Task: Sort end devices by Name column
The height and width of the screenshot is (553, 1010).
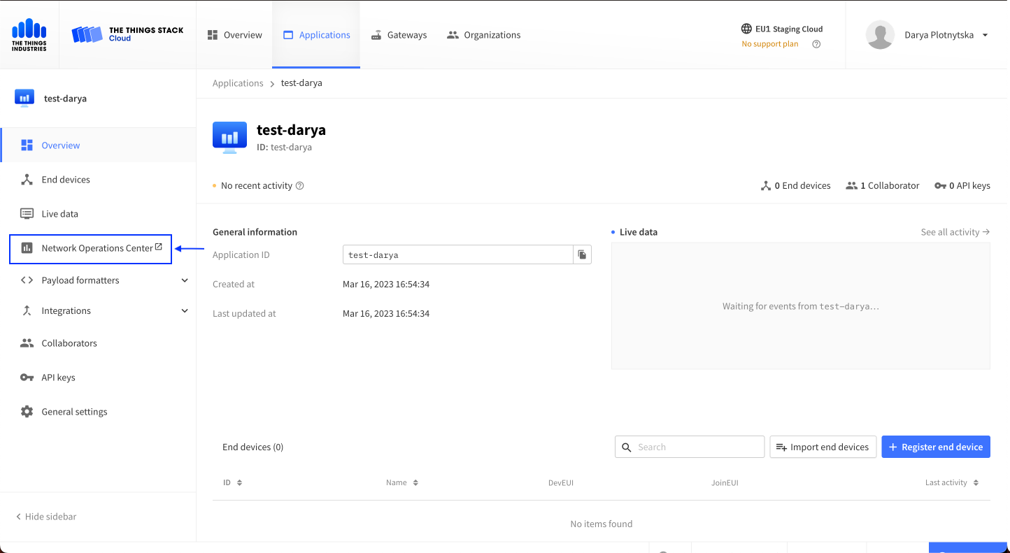Action: (x=402, y=483)
